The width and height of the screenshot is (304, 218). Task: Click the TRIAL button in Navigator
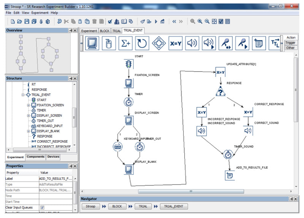[143, 206]
